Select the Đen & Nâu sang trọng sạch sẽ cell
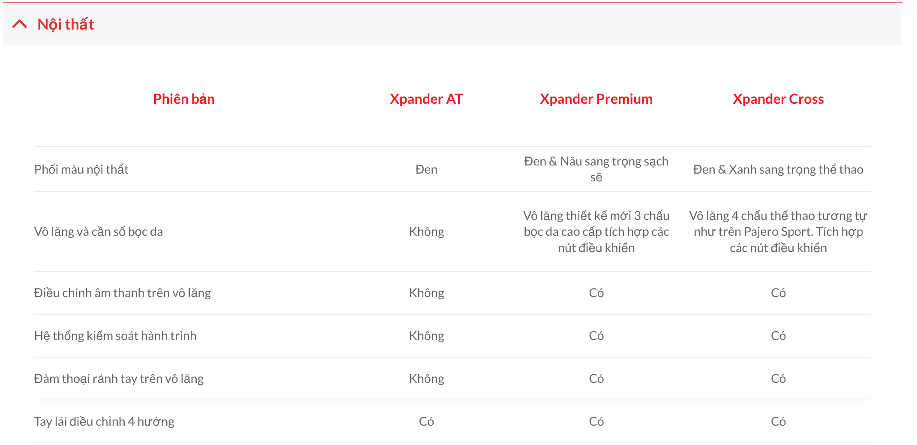 coord(596,169)
